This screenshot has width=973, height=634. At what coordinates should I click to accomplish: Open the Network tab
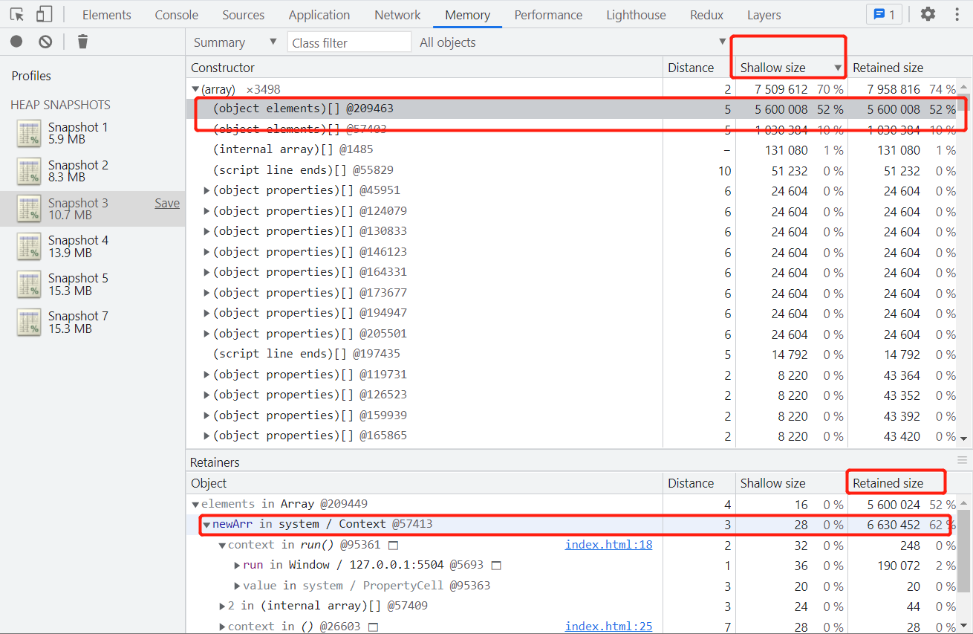(x=397, y=15)
